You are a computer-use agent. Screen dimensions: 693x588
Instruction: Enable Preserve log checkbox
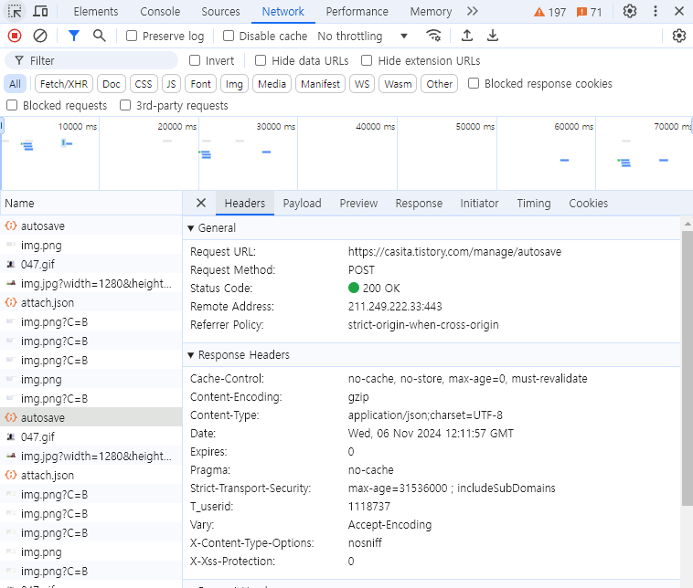pyautogui.click(x=132, y=36)
